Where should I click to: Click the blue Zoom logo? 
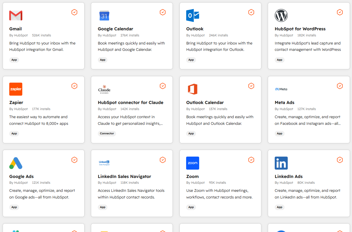pos(192,163)
